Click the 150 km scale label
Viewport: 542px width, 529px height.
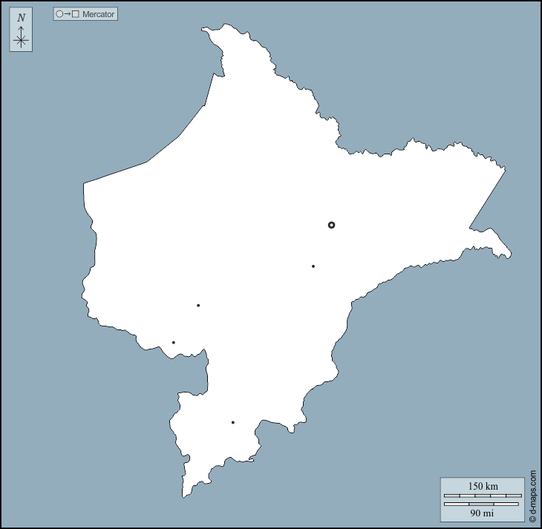click(483, 486)
